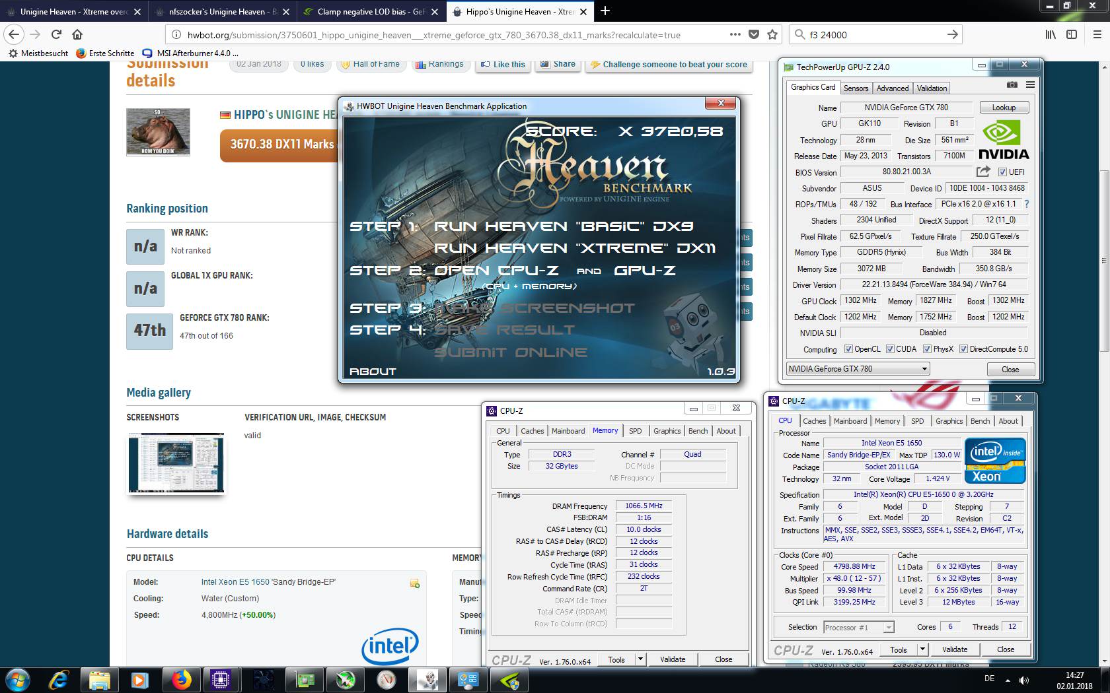Switch to Firefox on the taskbar
Viewport: 1110px width, 693px height.
182,680
